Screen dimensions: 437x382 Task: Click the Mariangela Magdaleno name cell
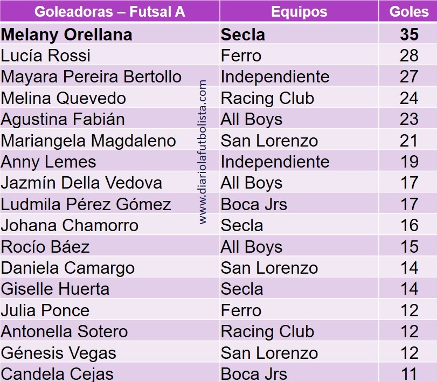(x=88, y=141)
